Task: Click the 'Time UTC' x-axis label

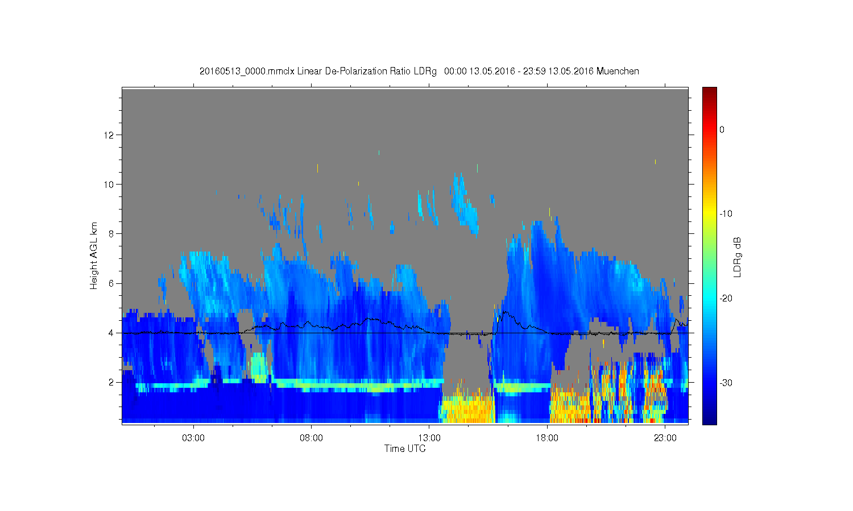Action: [x=405, y=449]
